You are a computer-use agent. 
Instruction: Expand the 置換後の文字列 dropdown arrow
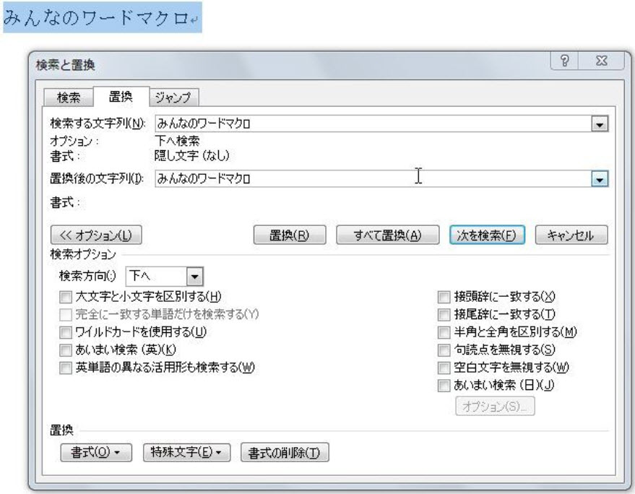coord(598,179)
